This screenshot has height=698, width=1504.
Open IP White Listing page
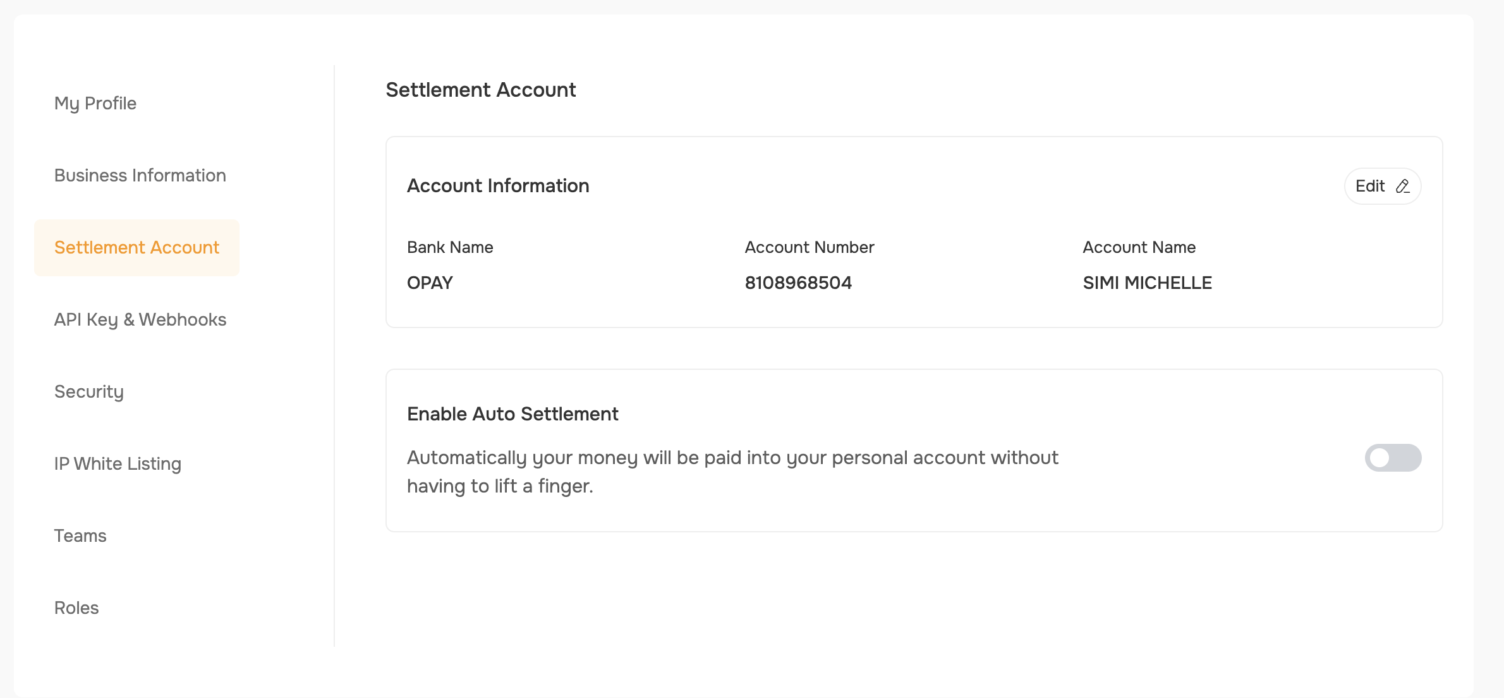click(x=118, y=463)
